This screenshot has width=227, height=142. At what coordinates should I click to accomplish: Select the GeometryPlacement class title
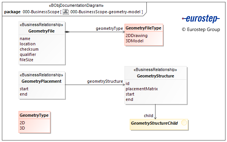(41, 81)
